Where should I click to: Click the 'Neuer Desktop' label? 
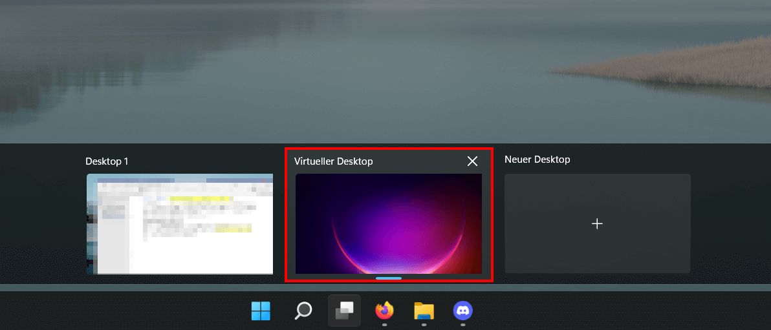point(537,160)
